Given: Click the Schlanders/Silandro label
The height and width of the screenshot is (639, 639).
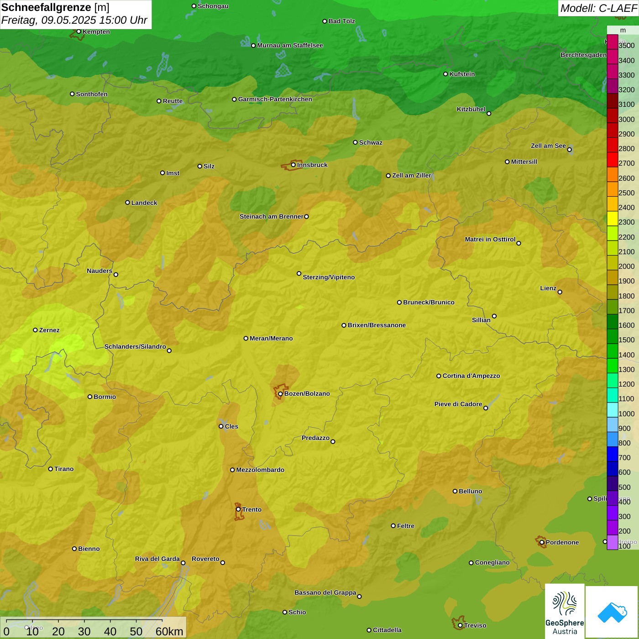Looking at the screenshot, I should [x=135, y=346].
